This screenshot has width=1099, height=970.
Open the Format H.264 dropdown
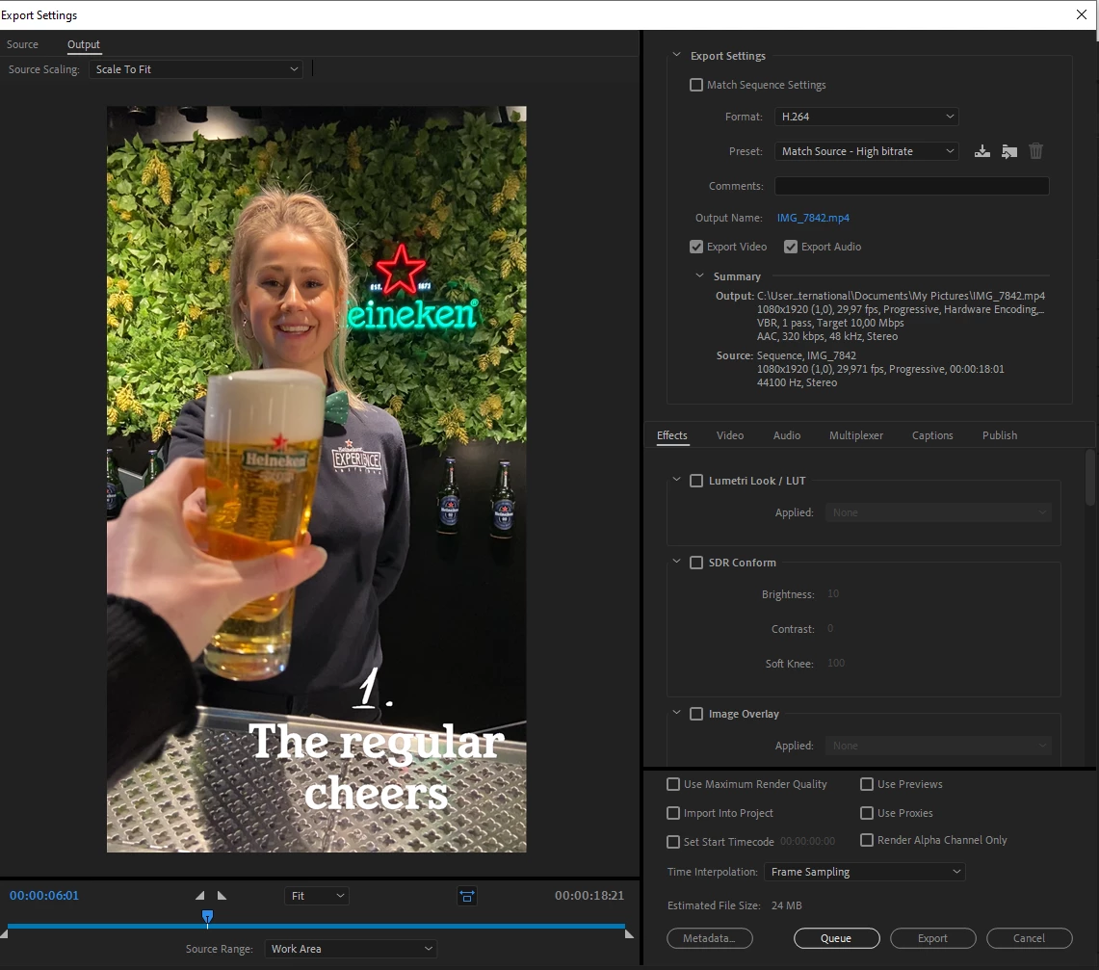coord(866,117)
